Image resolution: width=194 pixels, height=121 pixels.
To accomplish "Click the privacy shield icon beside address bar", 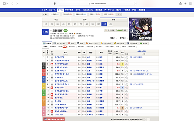I will point(55,3).
